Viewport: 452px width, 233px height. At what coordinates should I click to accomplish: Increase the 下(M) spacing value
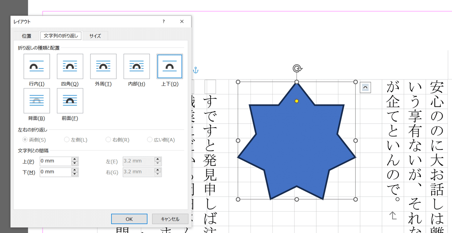75,170
